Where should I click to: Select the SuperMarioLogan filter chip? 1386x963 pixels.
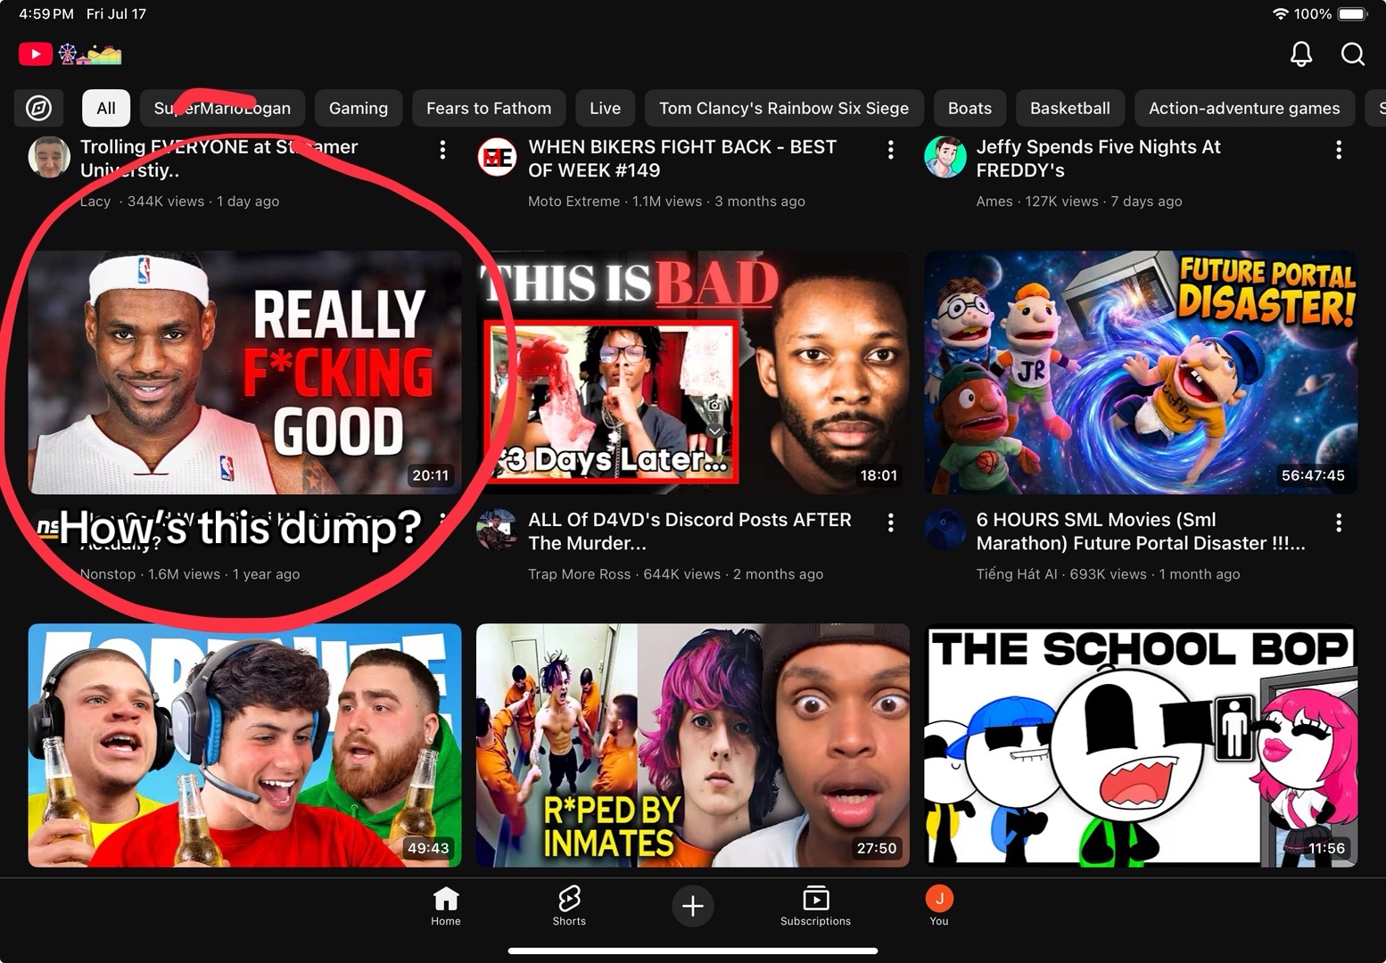click(x=222, y=108)
